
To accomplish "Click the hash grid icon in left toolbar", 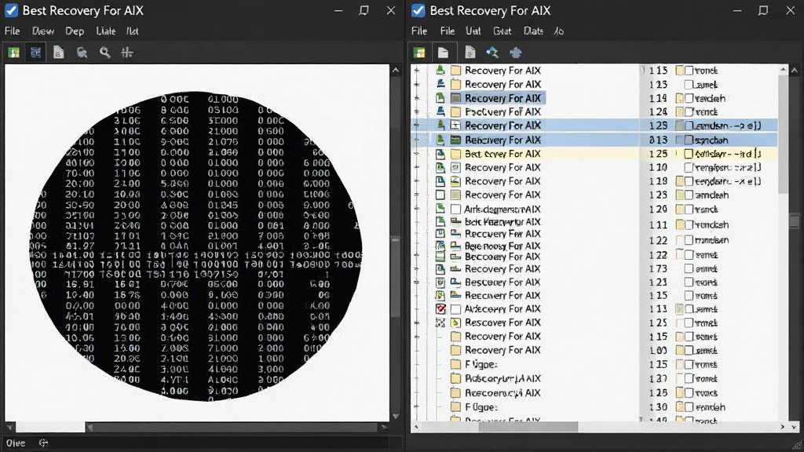I will pos(127,53).
